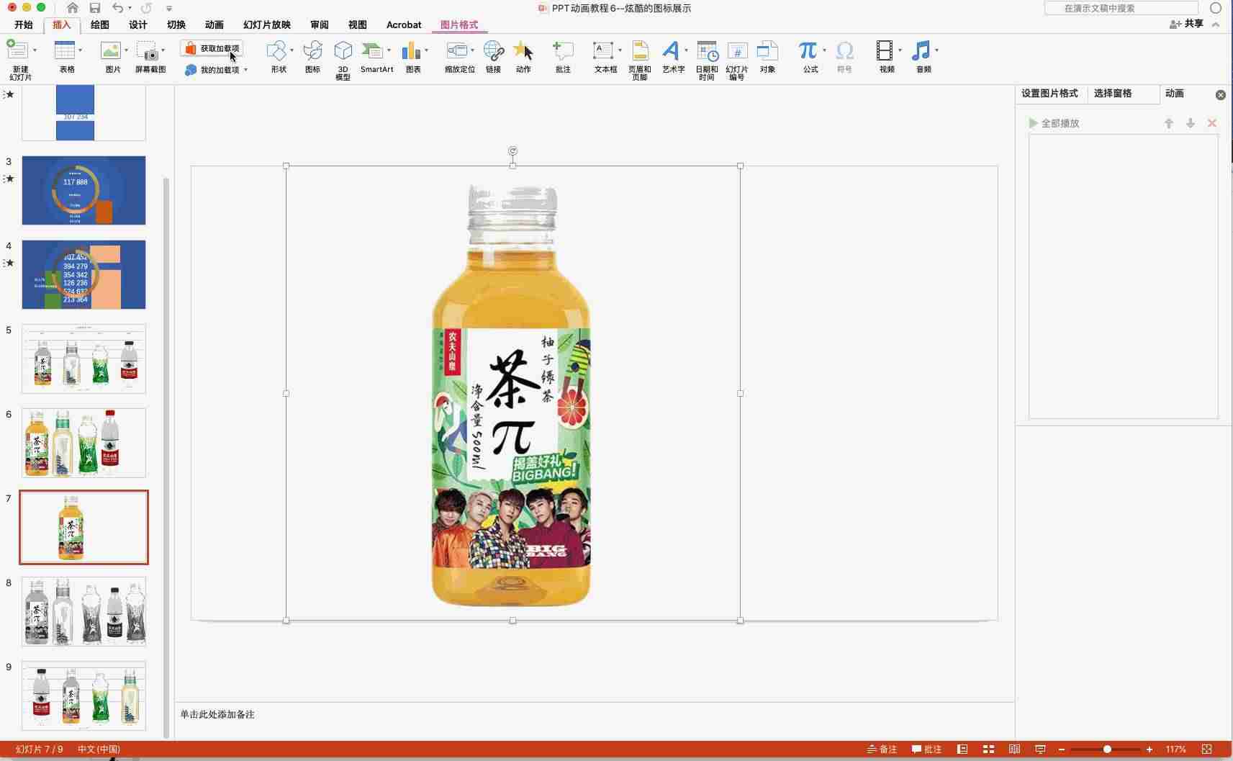Switch to the Draw (绘图) tab
This screenshot has width=1233, height=761.
(x=100, y=24)
